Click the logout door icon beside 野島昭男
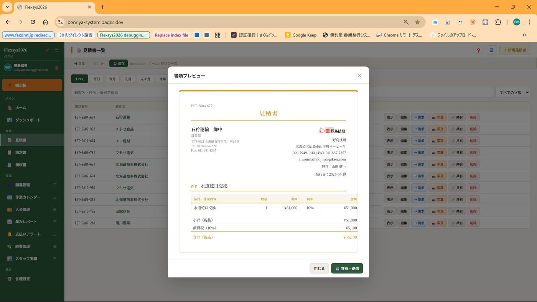 coord(57,68)
